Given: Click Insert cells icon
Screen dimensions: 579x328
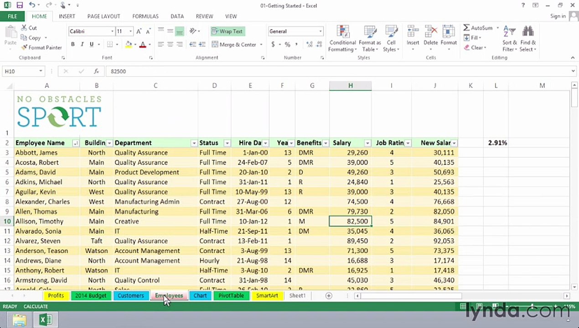Looking at the screenshot, I should (x=413, y=32).
